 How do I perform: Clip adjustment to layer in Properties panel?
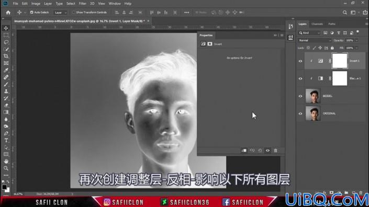244,151
